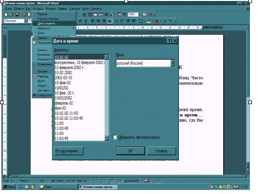Select format 'воскресенье, 10 февраля 2002 г.'
This screenshot has height=194, width=258.
click(80, 63)
